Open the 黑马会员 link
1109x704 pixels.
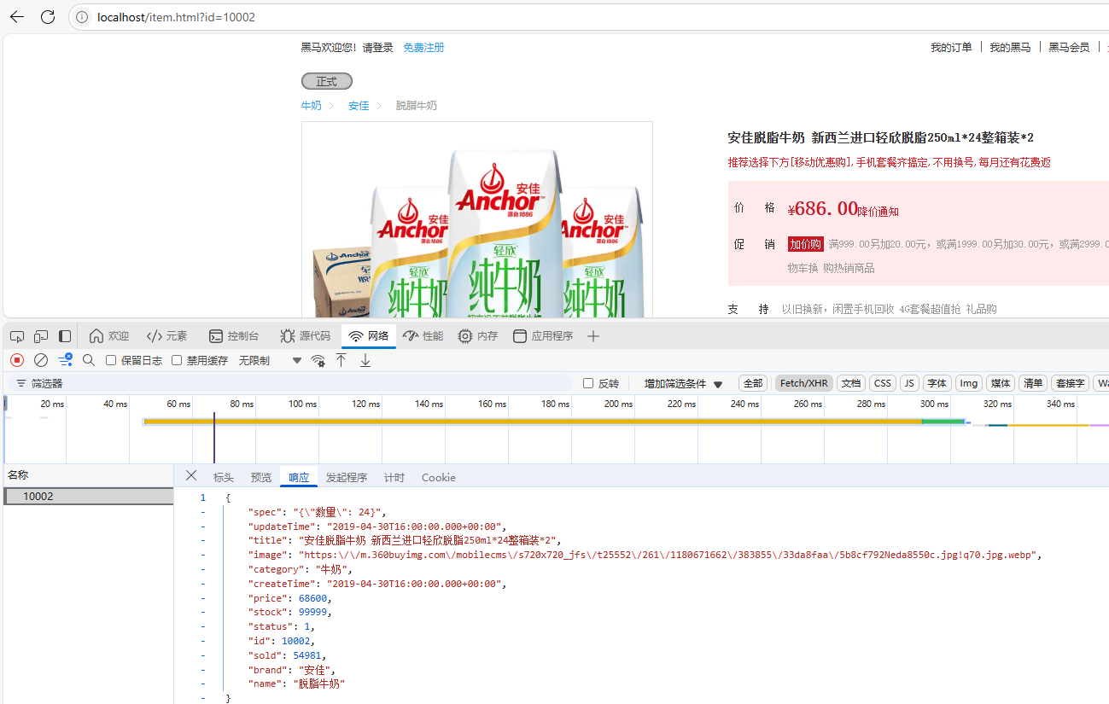pyautogui.click(x=1069, y=48)
